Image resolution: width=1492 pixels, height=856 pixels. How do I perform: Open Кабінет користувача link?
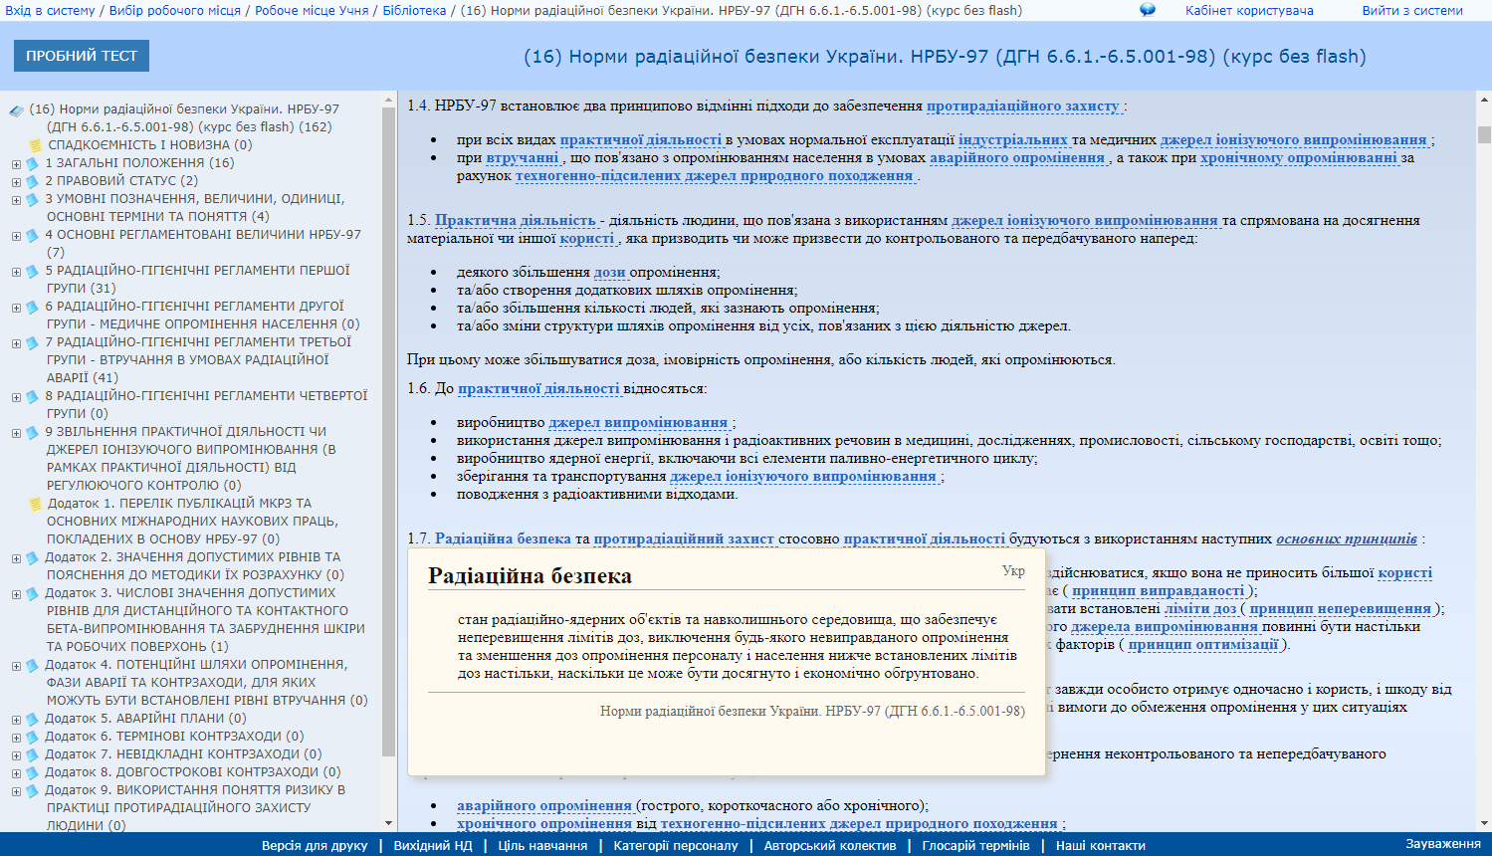[1249, 10]
